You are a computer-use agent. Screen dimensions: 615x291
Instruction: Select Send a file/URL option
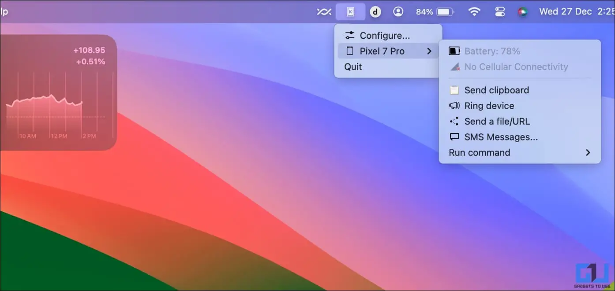(497, 122)
